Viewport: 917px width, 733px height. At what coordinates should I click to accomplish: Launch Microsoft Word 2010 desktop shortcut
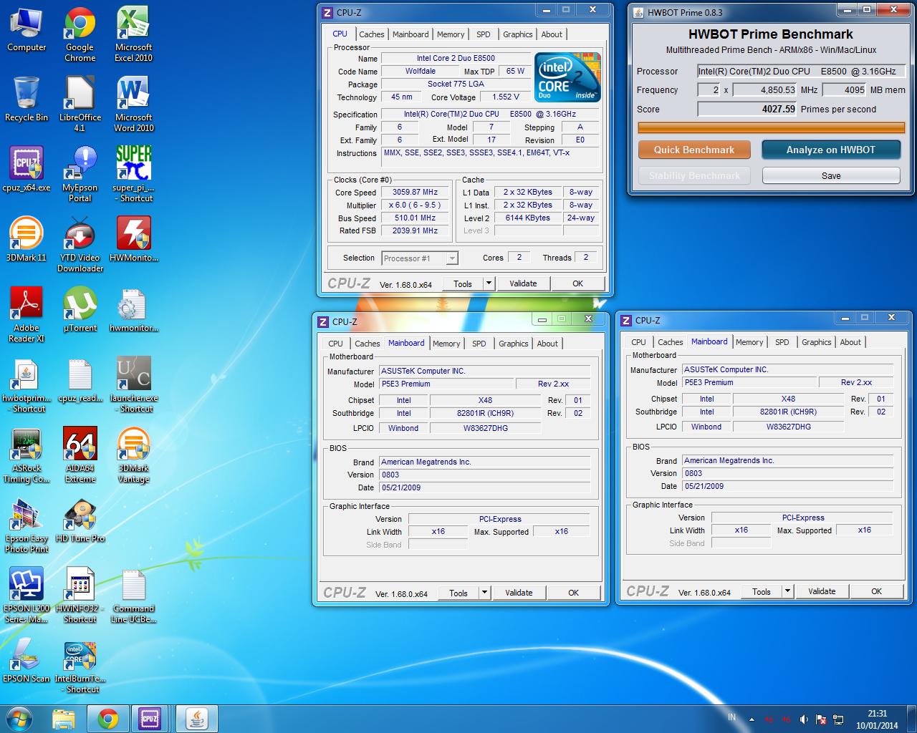click(x=133, y=105)
